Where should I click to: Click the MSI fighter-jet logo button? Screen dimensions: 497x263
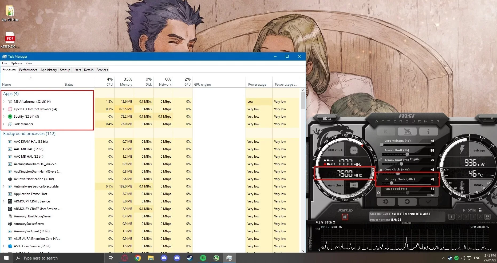click(x=407, y=131)
